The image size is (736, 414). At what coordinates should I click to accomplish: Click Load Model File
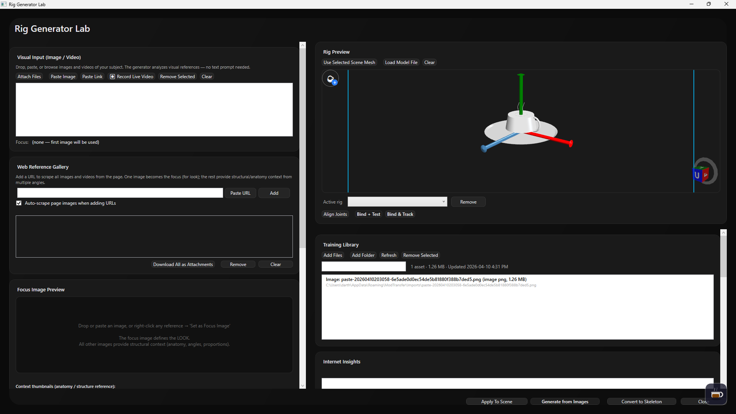coord(401,62)
